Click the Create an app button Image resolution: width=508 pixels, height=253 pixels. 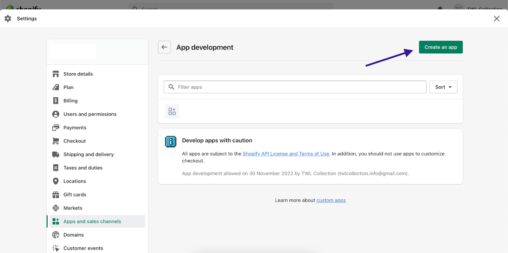pos(441,47)
